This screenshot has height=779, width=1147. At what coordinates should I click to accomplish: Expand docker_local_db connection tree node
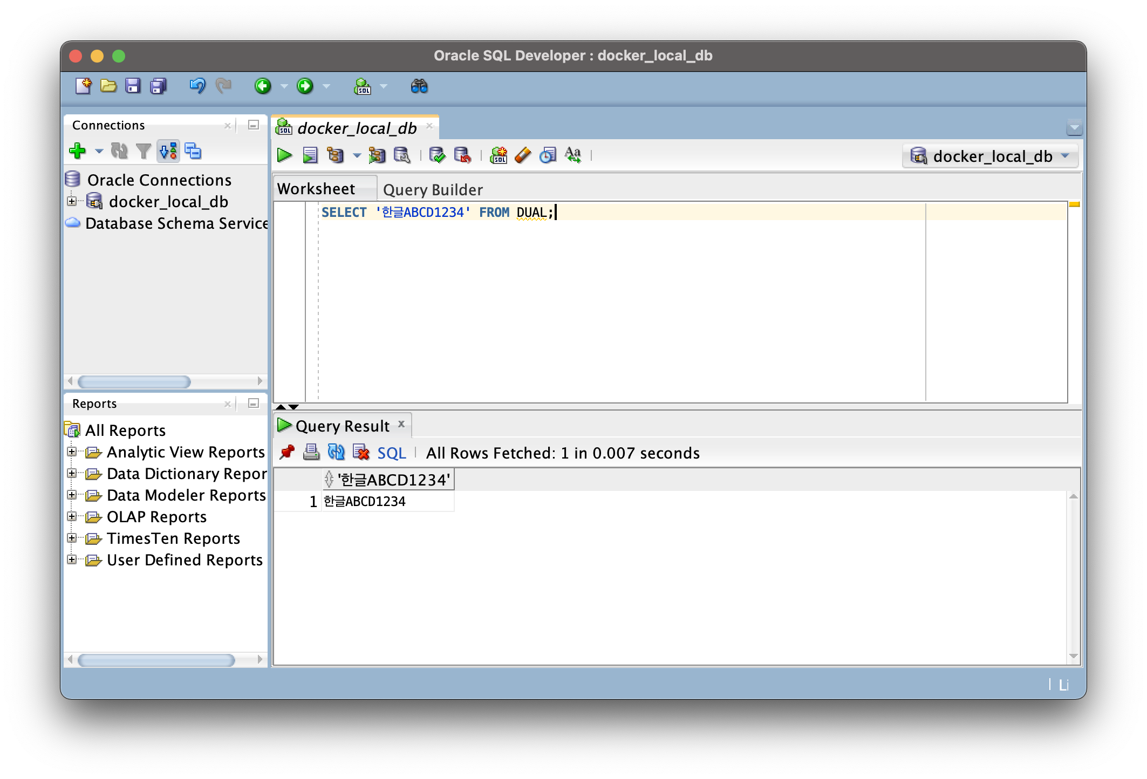click(x=72, y=201)
